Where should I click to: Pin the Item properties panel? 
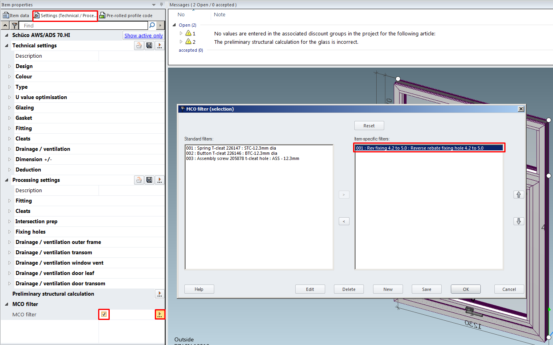(161, 4)
